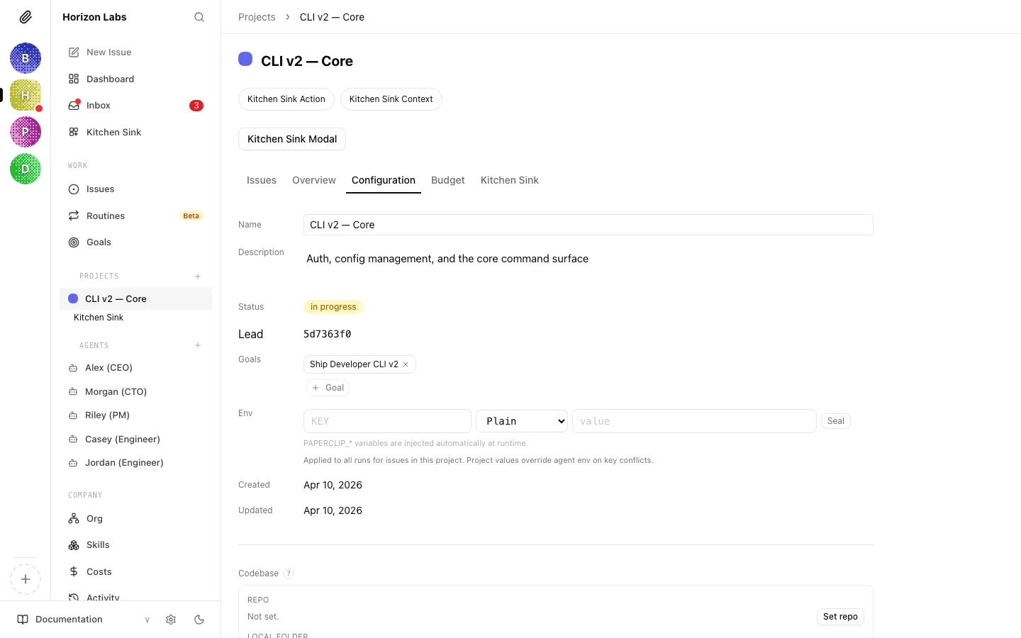Open Kitchen Sink in top navigation
Viewport: 1021px width, 638px height.
(135, 132)
